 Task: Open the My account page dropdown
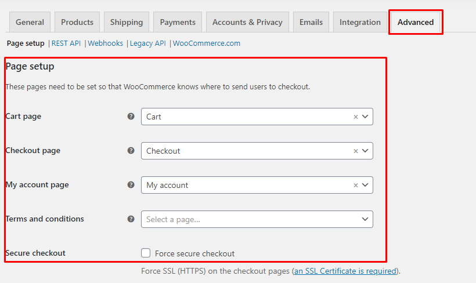(257, 185)
